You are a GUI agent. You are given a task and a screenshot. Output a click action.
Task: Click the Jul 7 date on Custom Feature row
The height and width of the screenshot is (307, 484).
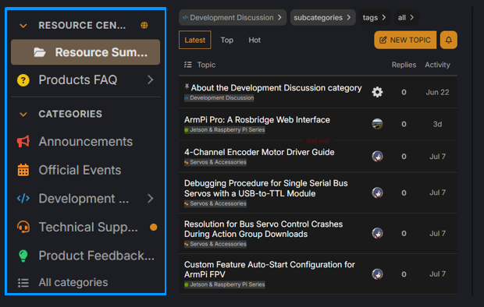point(437,274)
